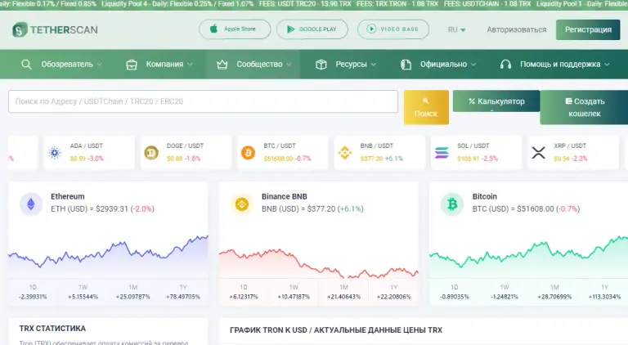Click the Авторизоваться link

coord(517,29)
